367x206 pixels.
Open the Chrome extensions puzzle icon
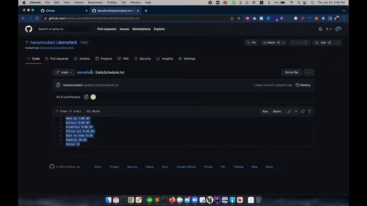(x=323, y=18)
